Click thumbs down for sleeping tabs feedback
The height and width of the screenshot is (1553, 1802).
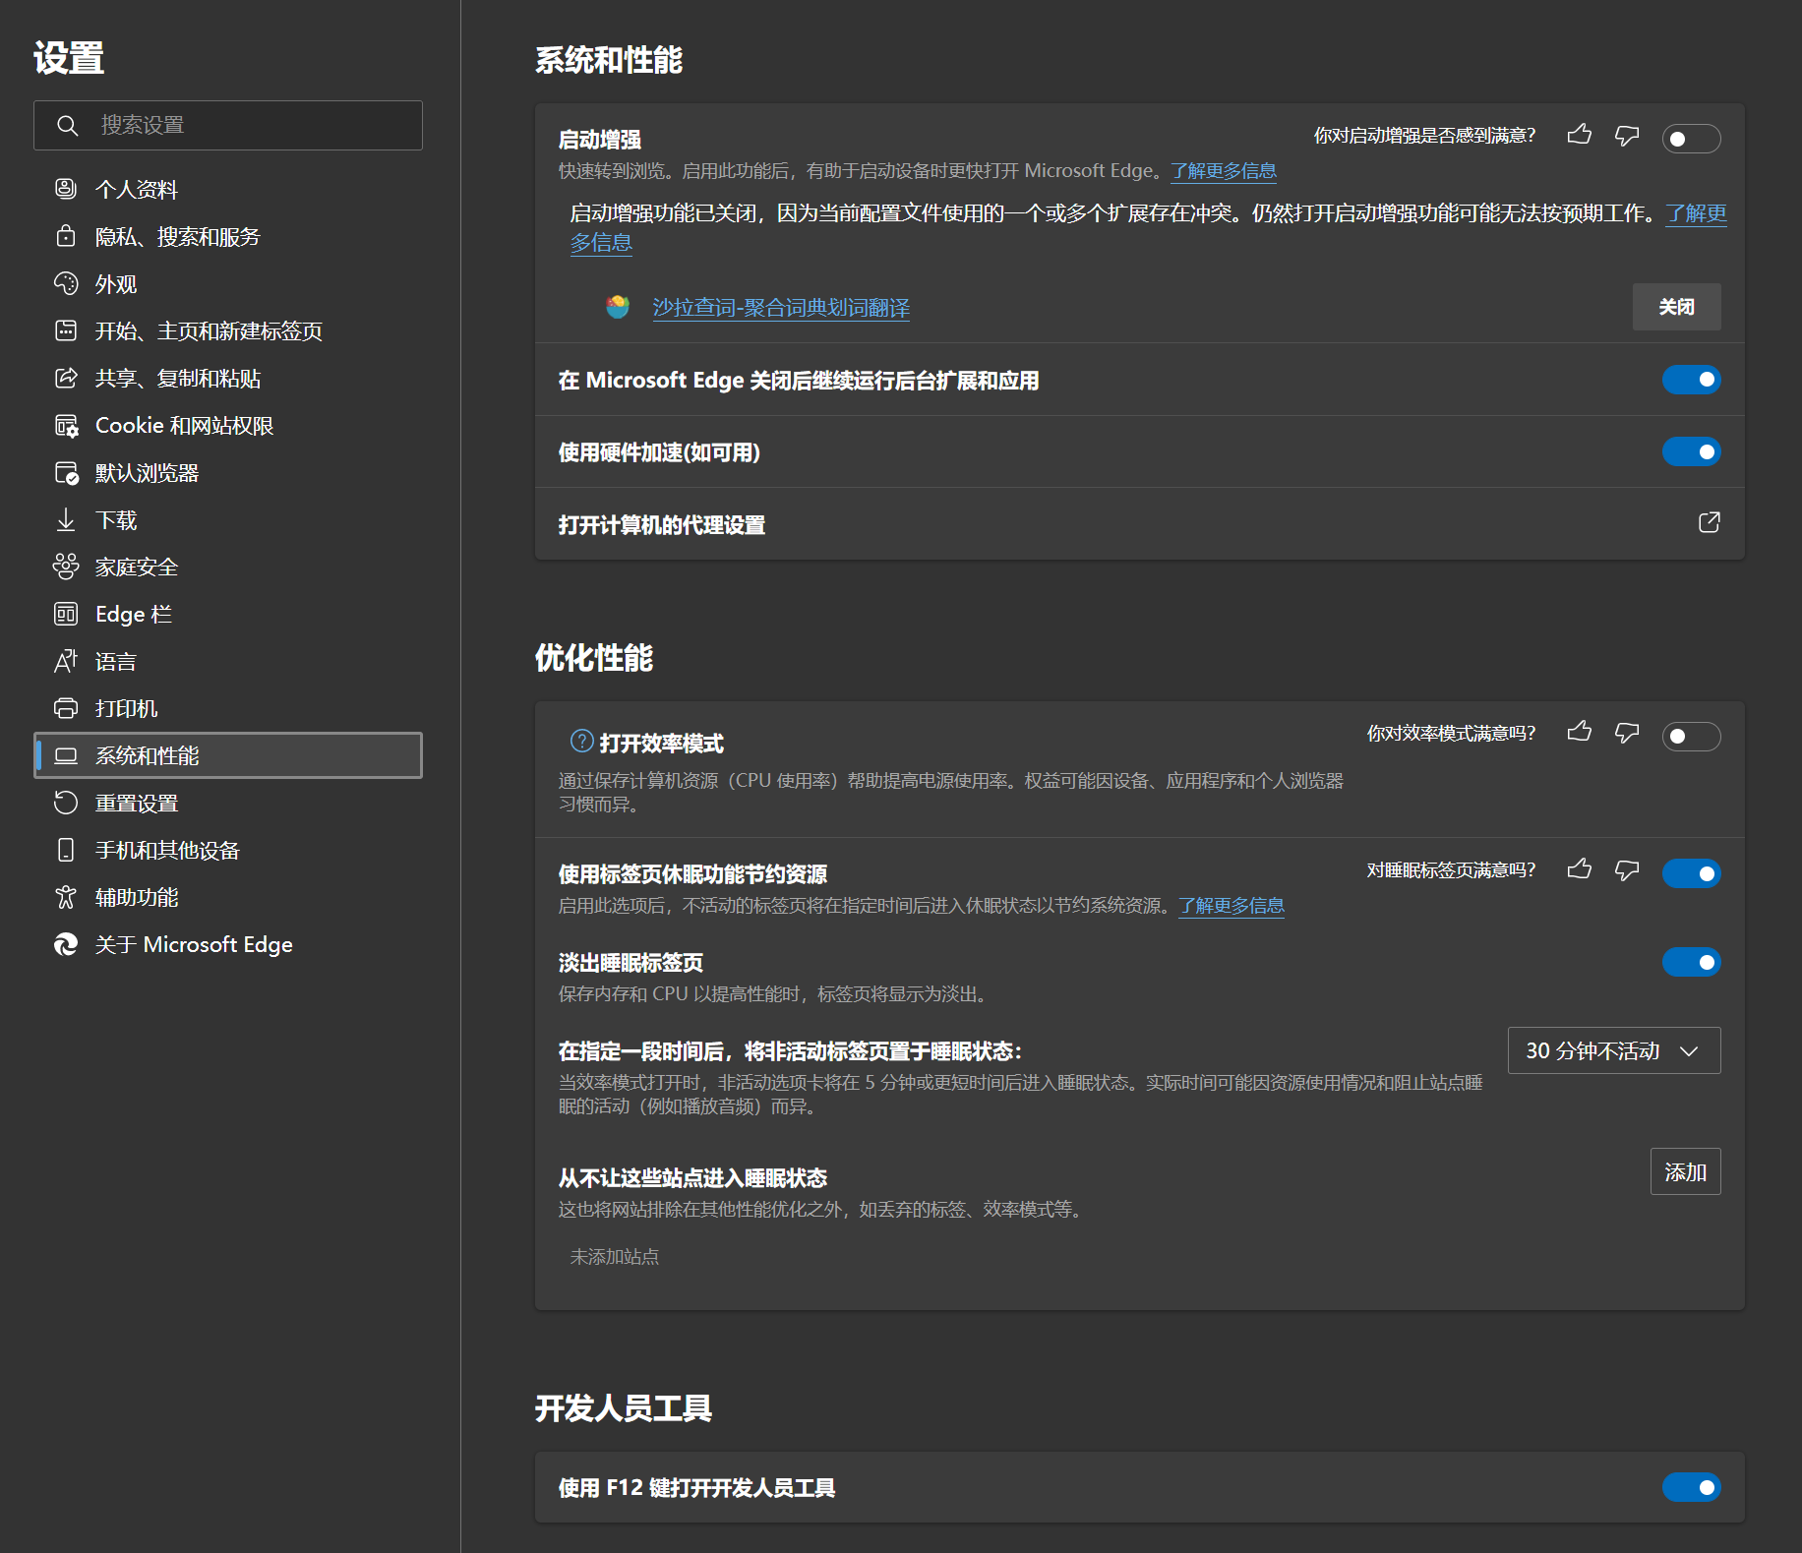coord(1627,869)
